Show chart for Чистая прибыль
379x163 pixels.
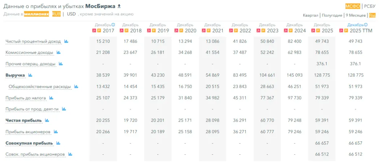tap(47, 120)
